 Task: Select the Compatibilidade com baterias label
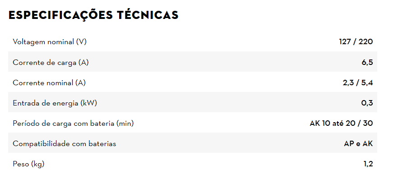(x=65, y=144)
